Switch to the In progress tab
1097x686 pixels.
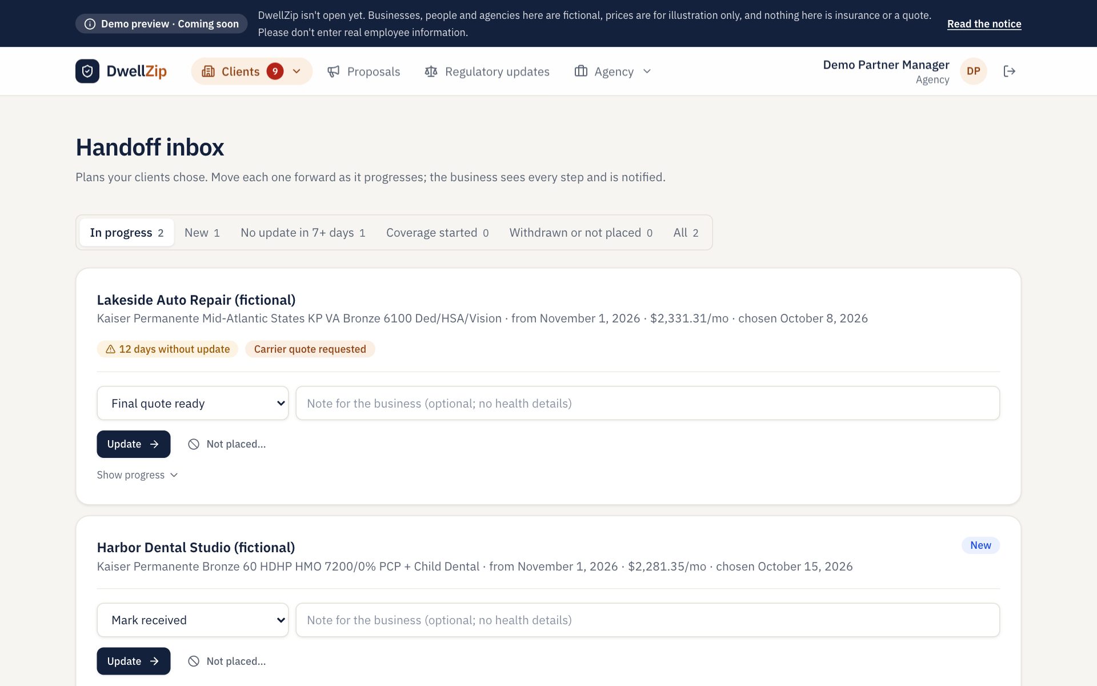127,233
